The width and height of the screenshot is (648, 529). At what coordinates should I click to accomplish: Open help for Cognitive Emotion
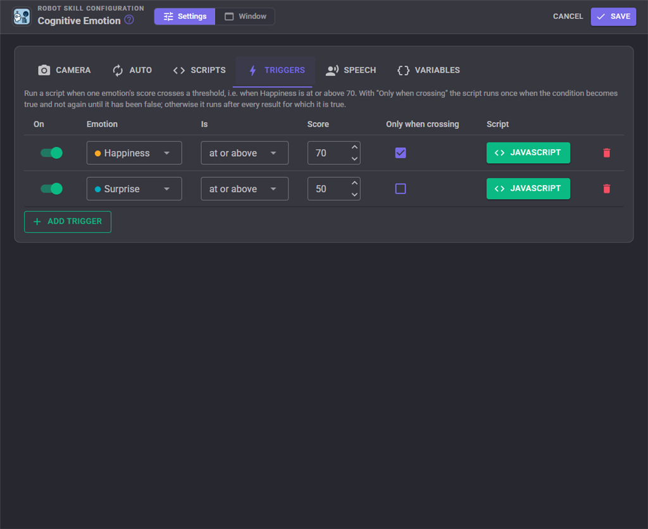pyautogui.click(x=129, y=20)
